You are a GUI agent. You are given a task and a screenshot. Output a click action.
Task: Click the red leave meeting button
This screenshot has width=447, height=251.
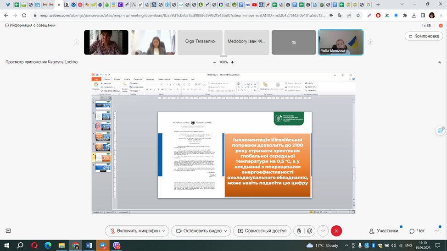tap(336, 231)
